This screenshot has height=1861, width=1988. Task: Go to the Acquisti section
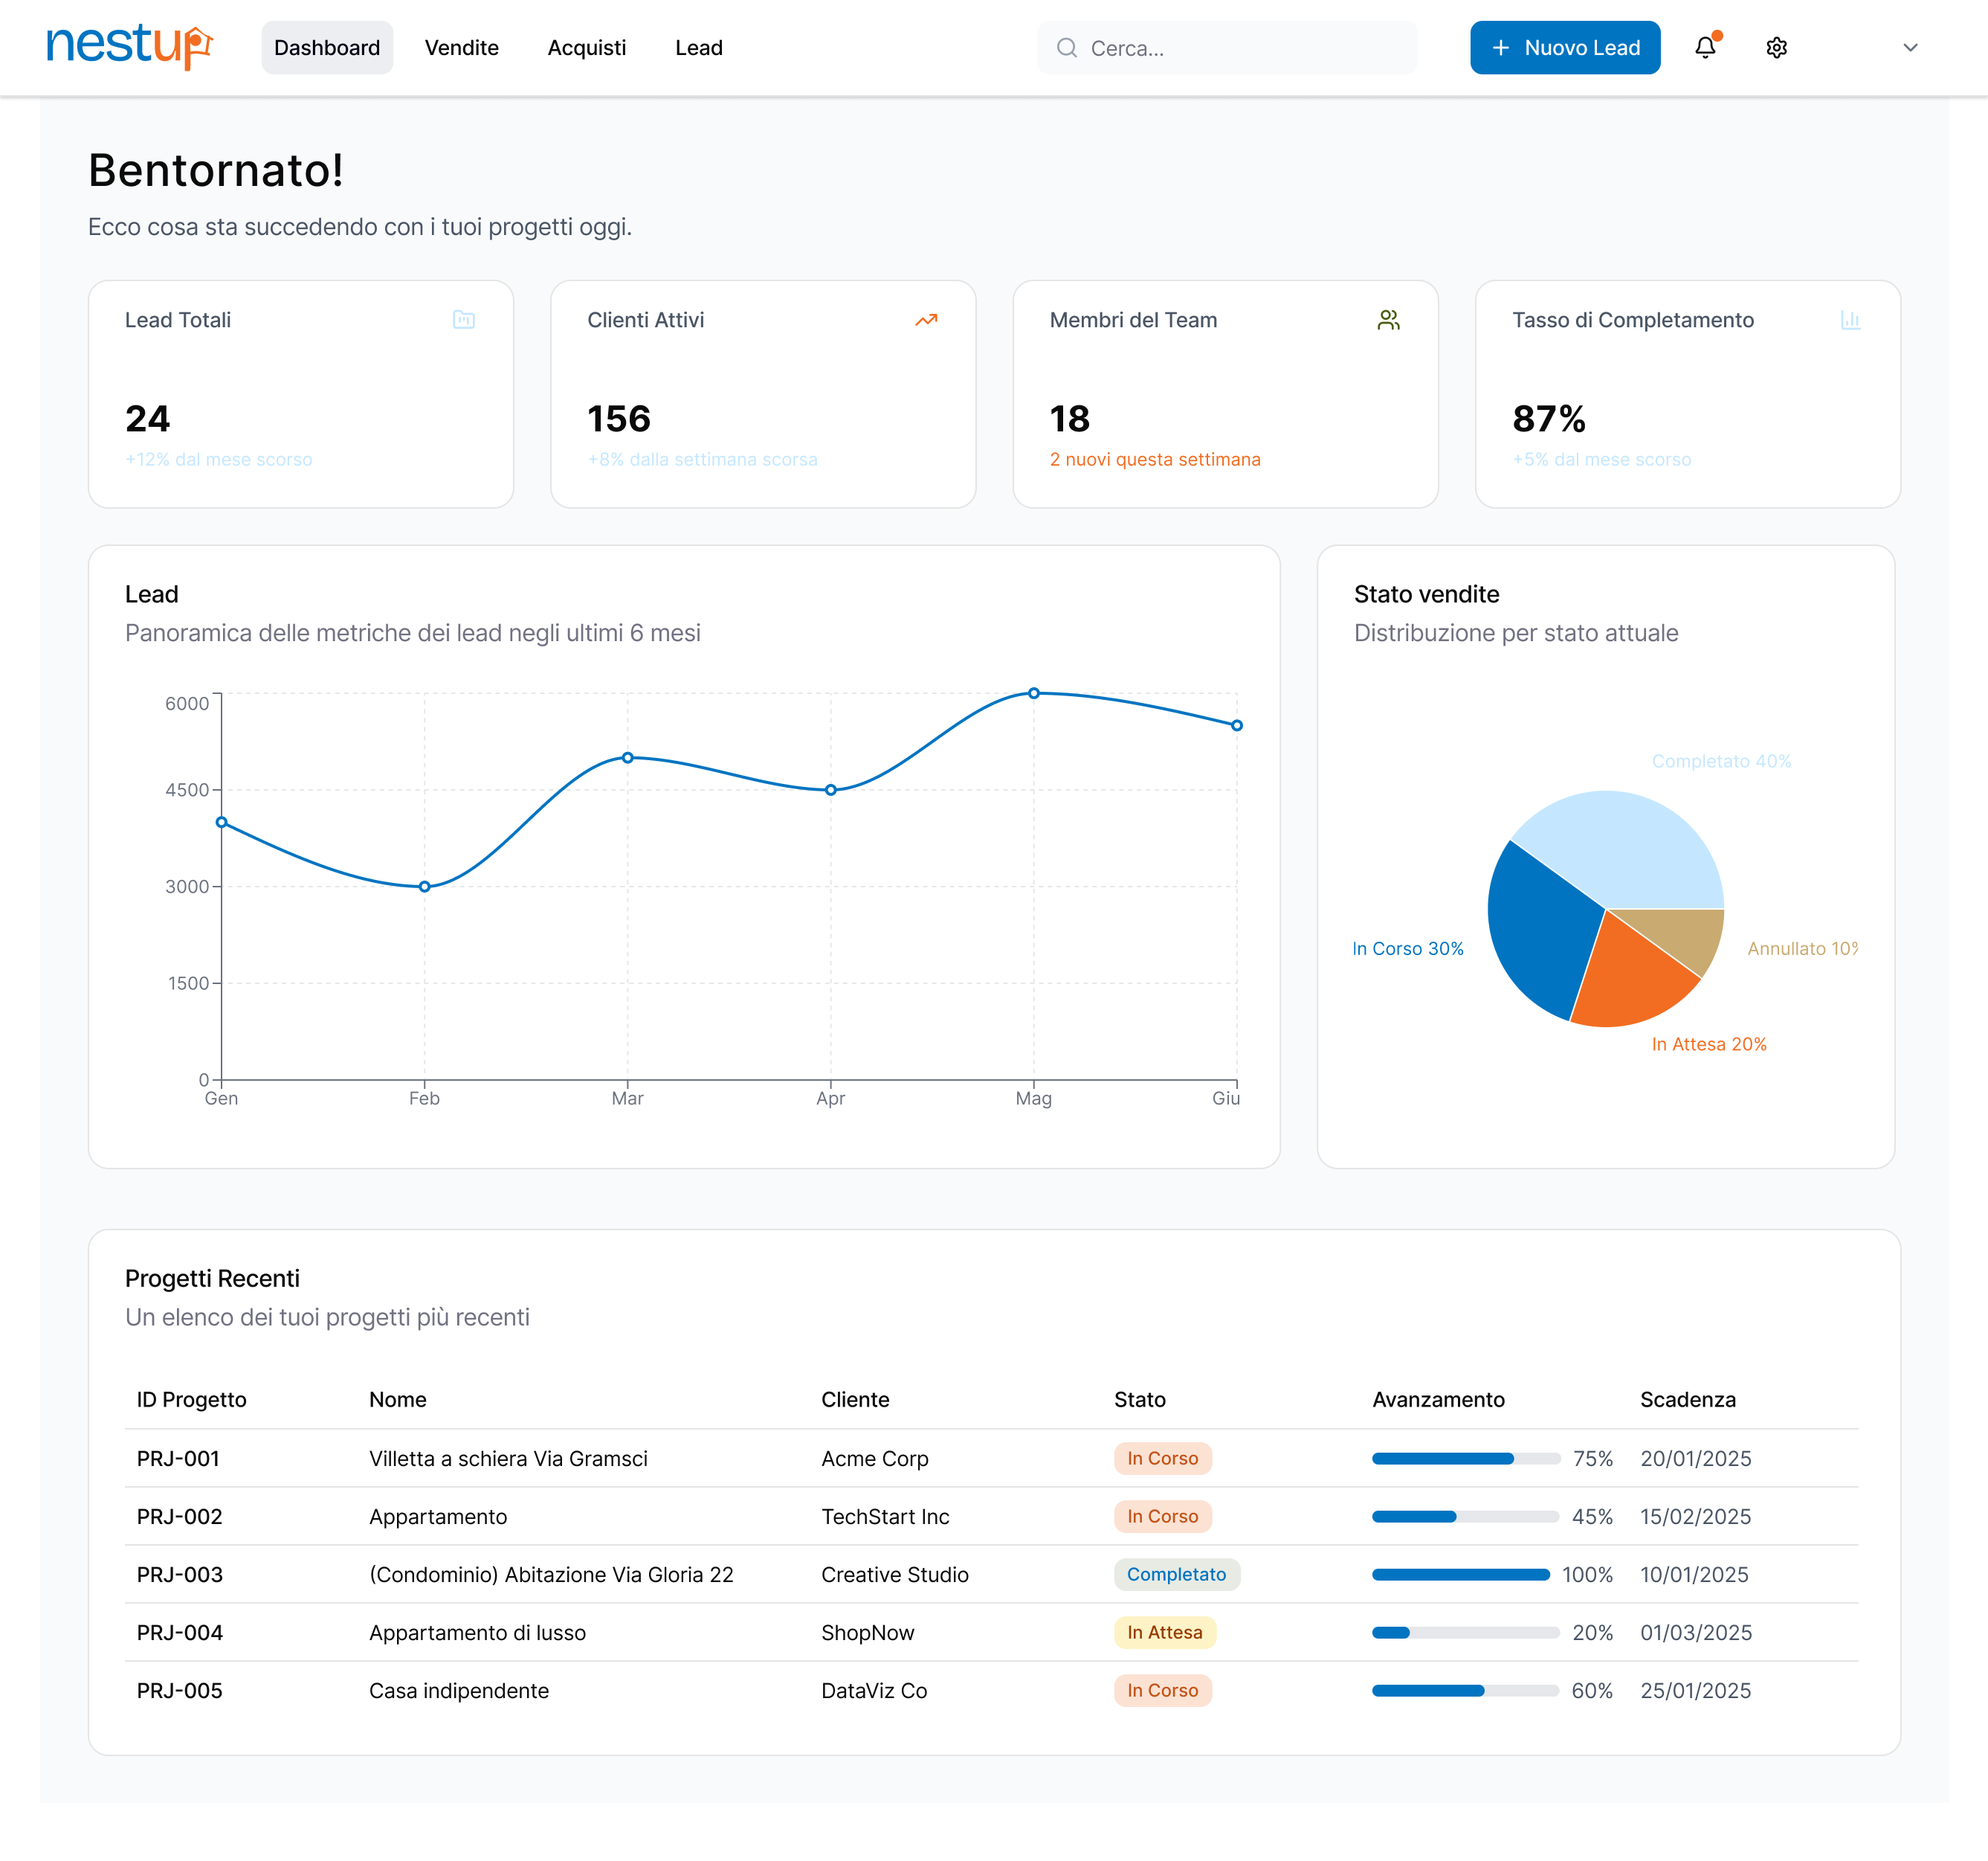coord(586,48)
